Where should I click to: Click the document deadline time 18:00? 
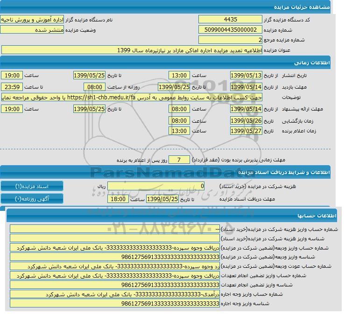tap(118, 199)
